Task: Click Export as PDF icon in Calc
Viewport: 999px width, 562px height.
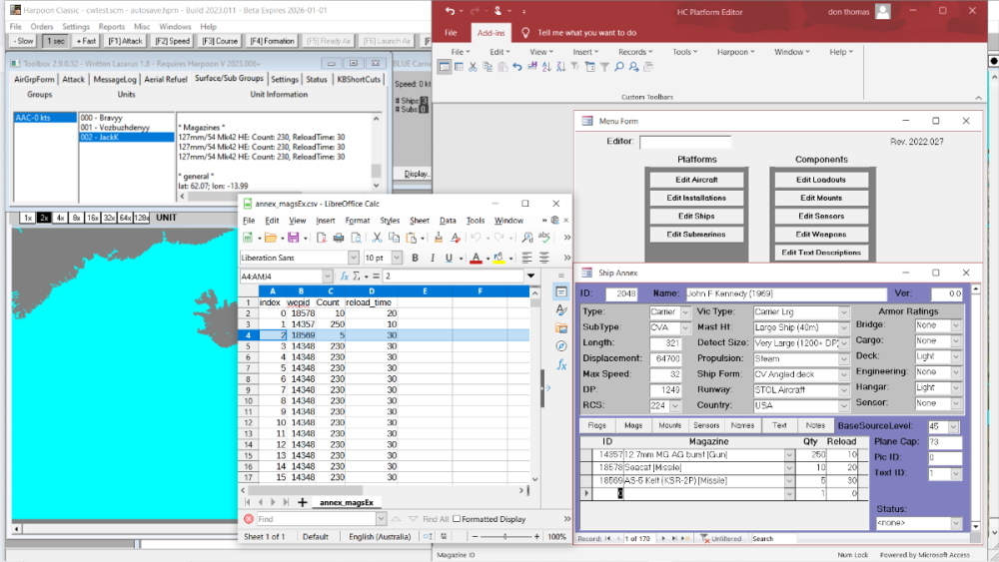Action: [x=321, y=238]
